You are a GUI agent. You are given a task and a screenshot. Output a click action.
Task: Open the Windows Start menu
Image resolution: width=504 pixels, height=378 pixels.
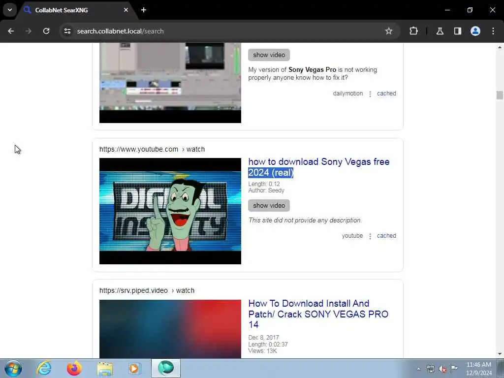pos(13,368)
